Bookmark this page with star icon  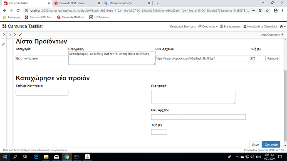(x=267, y=11)
